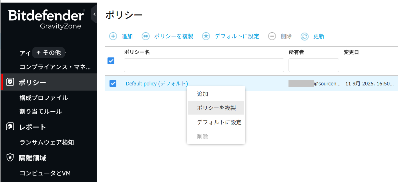Image resolution: width=398 pixels, height=182 pixels.
Task: Open the Default policy link
Action: click(157, 84)
